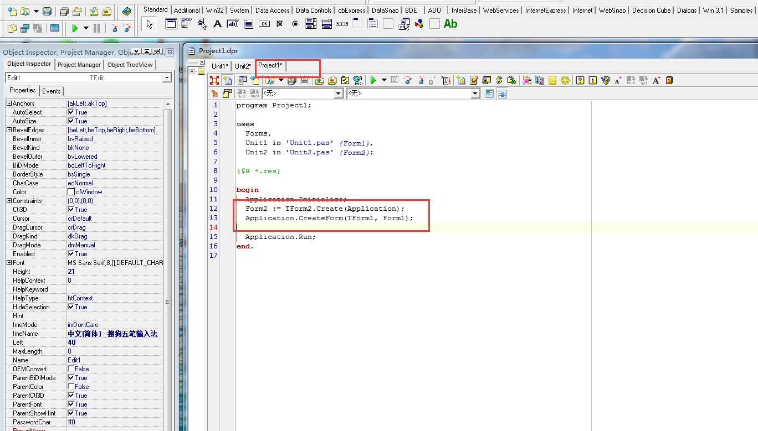The width and height of the screenshot is (758, 431).
Task: Click Remove File from Project icon
Action: (107, 11)
